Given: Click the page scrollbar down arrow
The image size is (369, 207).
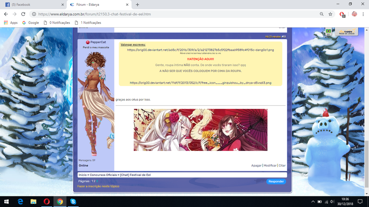Looking at the screenshot, I should [367, 194].
